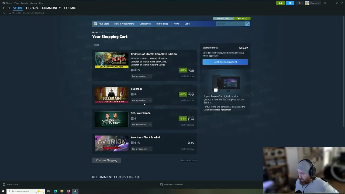Expand For my account dropdown for Suzerain
Screen dimensions: 345x194
tap(141, 100)
